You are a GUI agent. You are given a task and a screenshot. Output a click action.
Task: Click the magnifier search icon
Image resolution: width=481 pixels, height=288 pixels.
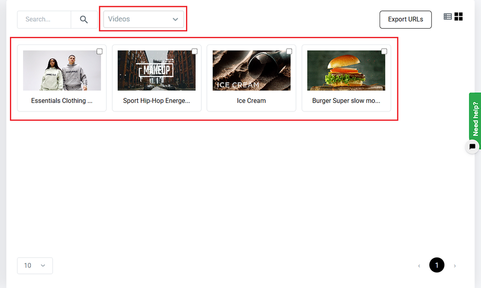coord(84,20)
